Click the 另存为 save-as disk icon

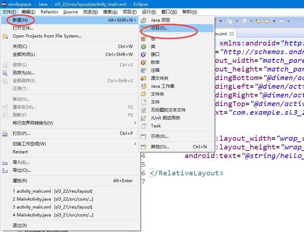pyautogui.click(x=5, y=73)
